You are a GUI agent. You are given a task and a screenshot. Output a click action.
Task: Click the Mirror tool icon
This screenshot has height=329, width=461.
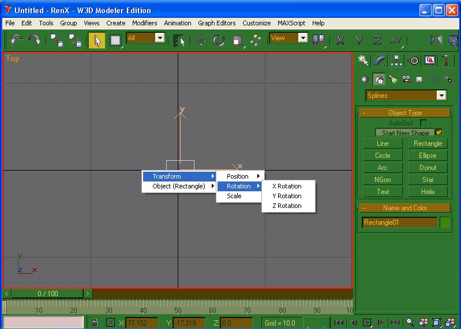[x=436, y=40]
